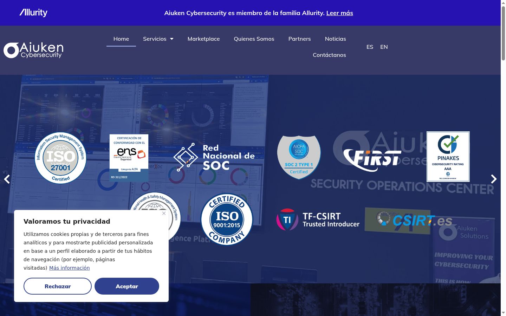Click the PINAKES cybersecurity rating badge
Screen dimensions: 506x316
pyautogui.click(x=448, y=157)
